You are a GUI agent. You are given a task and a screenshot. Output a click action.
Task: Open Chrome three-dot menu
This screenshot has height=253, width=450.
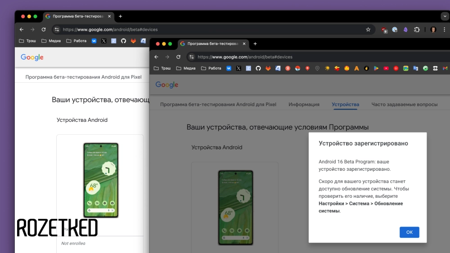point(444,30)
